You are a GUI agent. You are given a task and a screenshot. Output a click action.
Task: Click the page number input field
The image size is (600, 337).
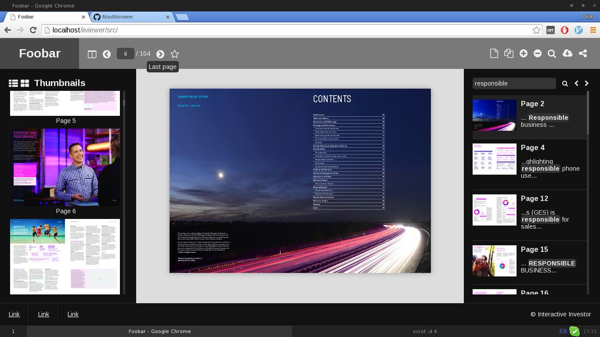pyautogui.click(x=126, y=54)
